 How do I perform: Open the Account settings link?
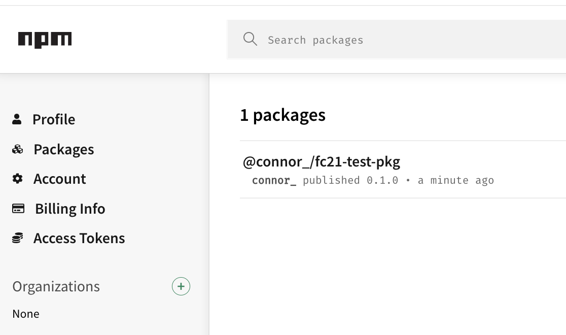pos(60,179)
